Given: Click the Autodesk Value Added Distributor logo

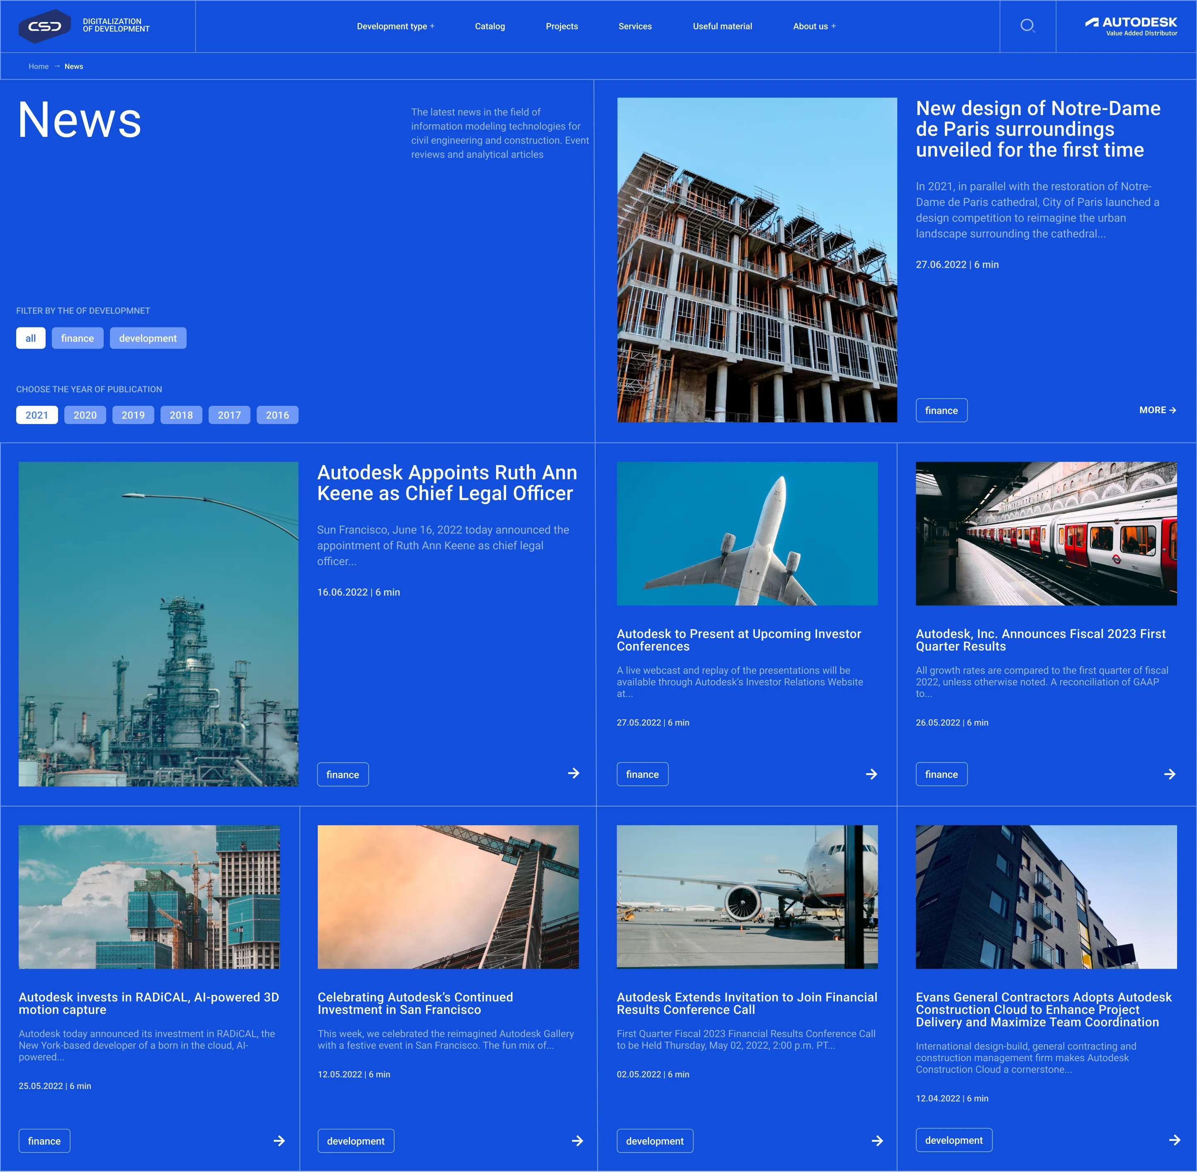Looking at the screenshot, I should [x=1131, y=26].
